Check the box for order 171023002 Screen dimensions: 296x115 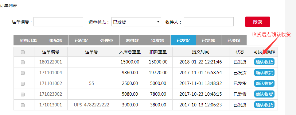[x=23, y=94]
